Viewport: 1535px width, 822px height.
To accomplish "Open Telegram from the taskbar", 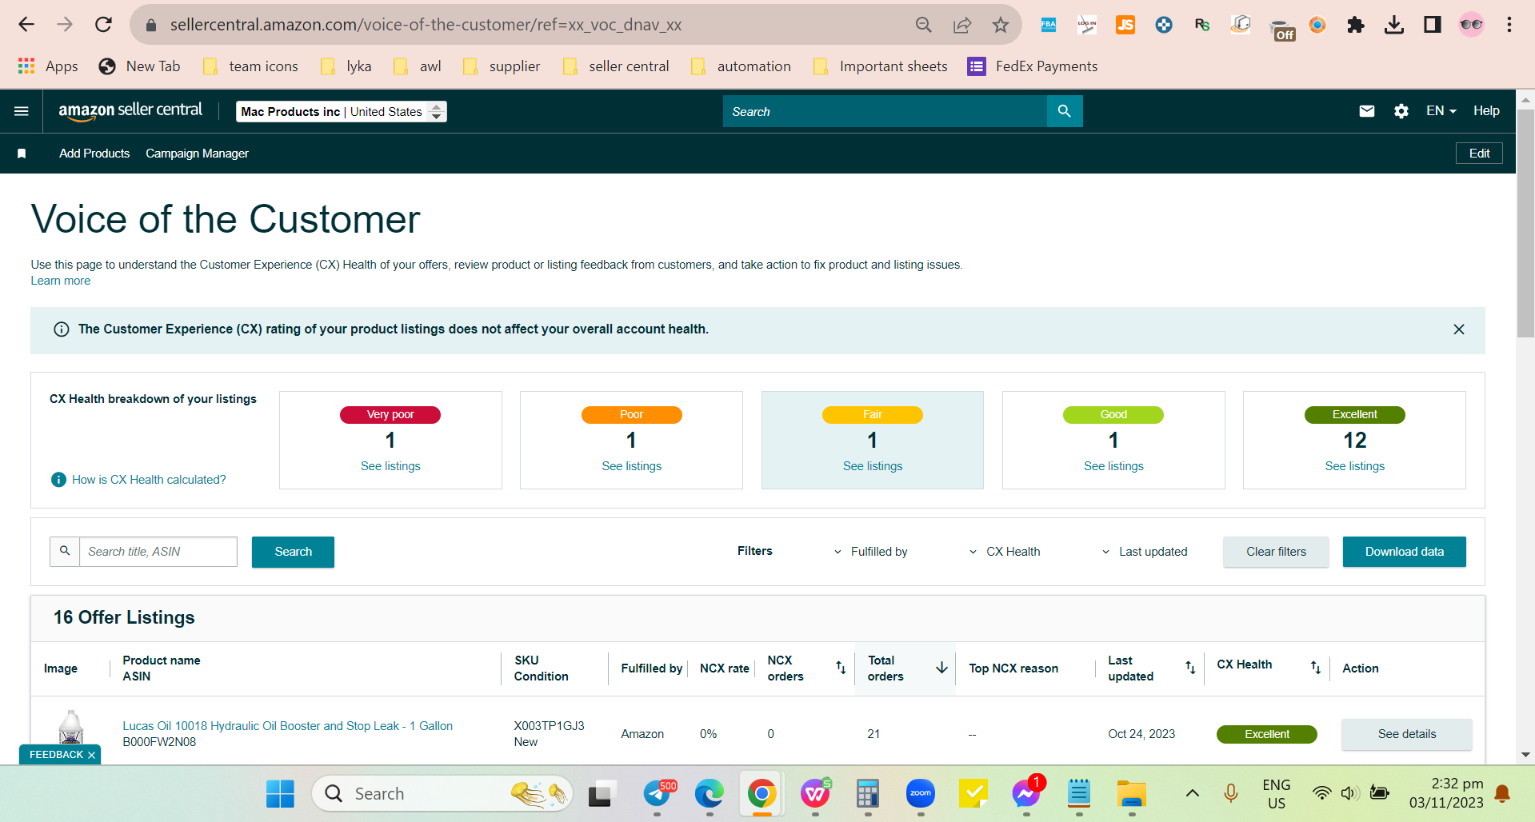I will pos(658,793).
